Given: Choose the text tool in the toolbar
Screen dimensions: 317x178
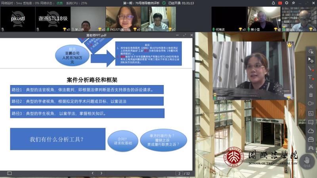Looking at the screenshot, I should [311, 77].
